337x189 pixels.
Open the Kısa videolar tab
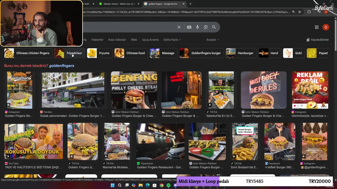click(117, 40)
